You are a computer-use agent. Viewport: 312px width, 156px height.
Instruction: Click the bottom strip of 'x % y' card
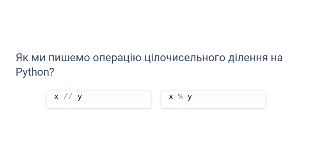coord(213,106)
